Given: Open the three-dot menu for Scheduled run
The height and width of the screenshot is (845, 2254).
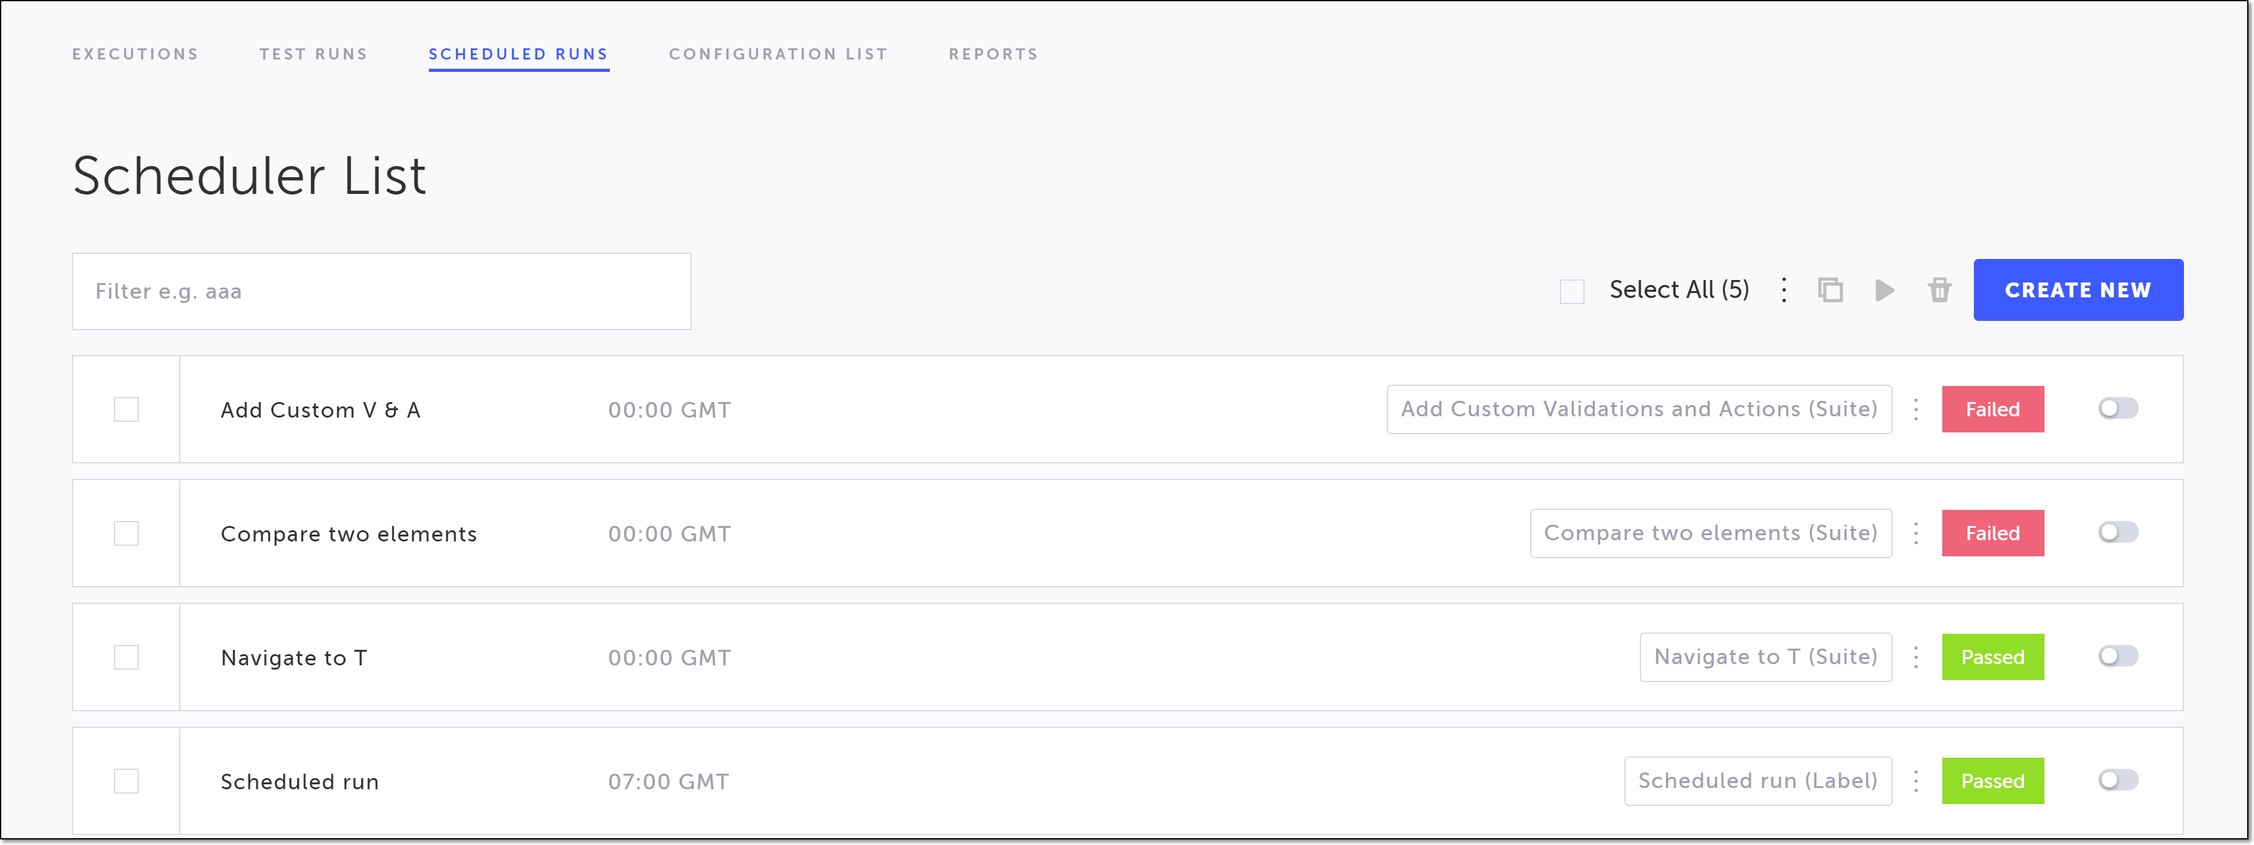Looking at the screenshot, I should click(1916, 781).
